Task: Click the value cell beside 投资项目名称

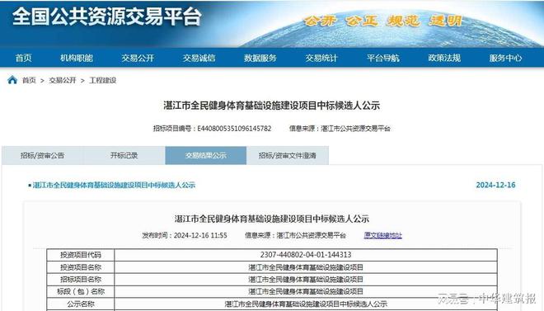Action: [x=306, y=267]
